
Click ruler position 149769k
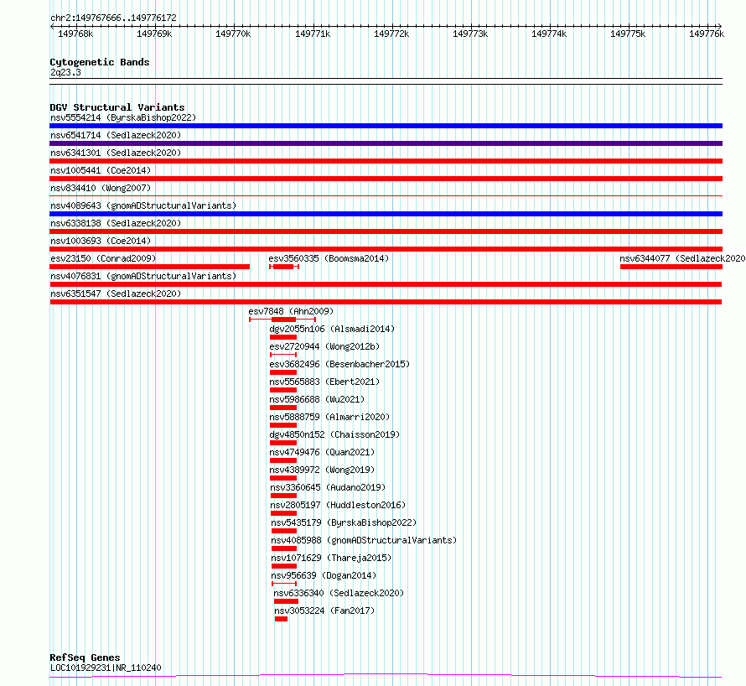point(154,34)
